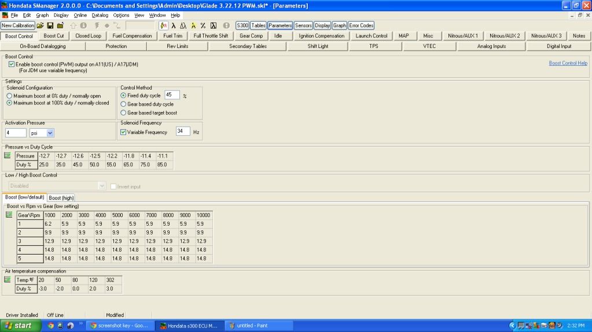This screenshot has width=592, height=332.
Task: Open the psi pressure unit dropdown
Action: pos(50,133)
